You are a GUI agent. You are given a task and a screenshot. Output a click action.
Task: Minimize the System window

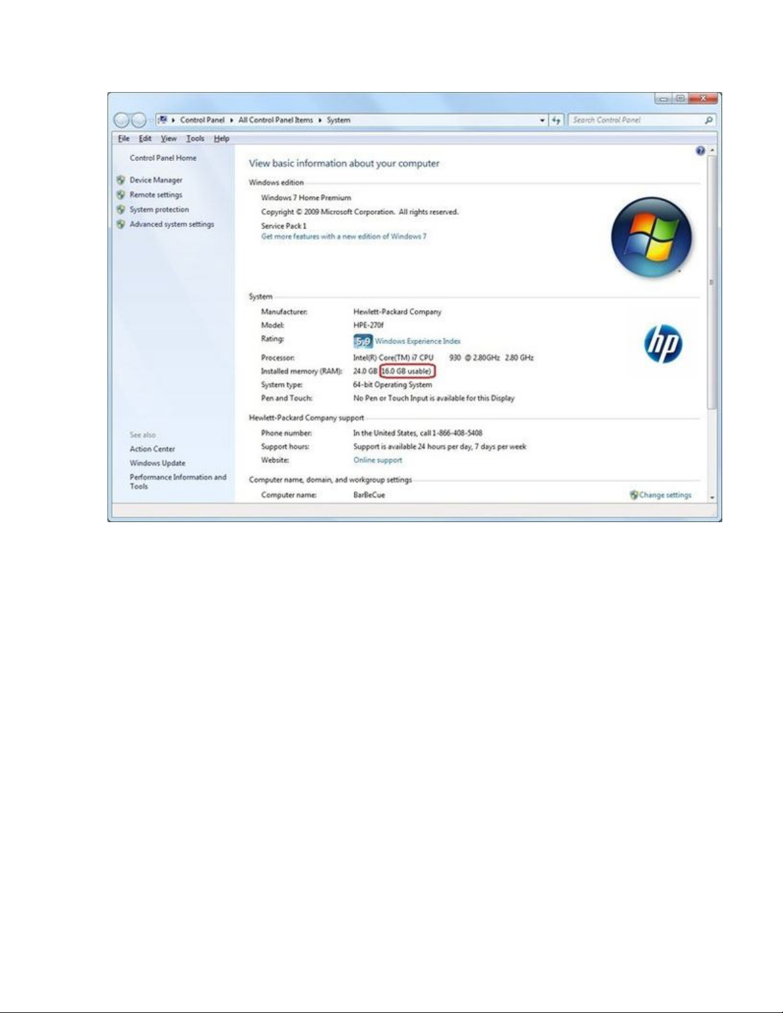pyautogui.click(x=663, y=99)
